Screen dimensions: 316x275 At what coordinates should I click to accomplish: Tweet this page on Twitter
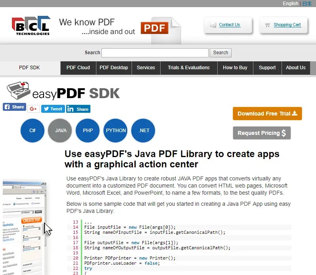(x=53, y=109)
